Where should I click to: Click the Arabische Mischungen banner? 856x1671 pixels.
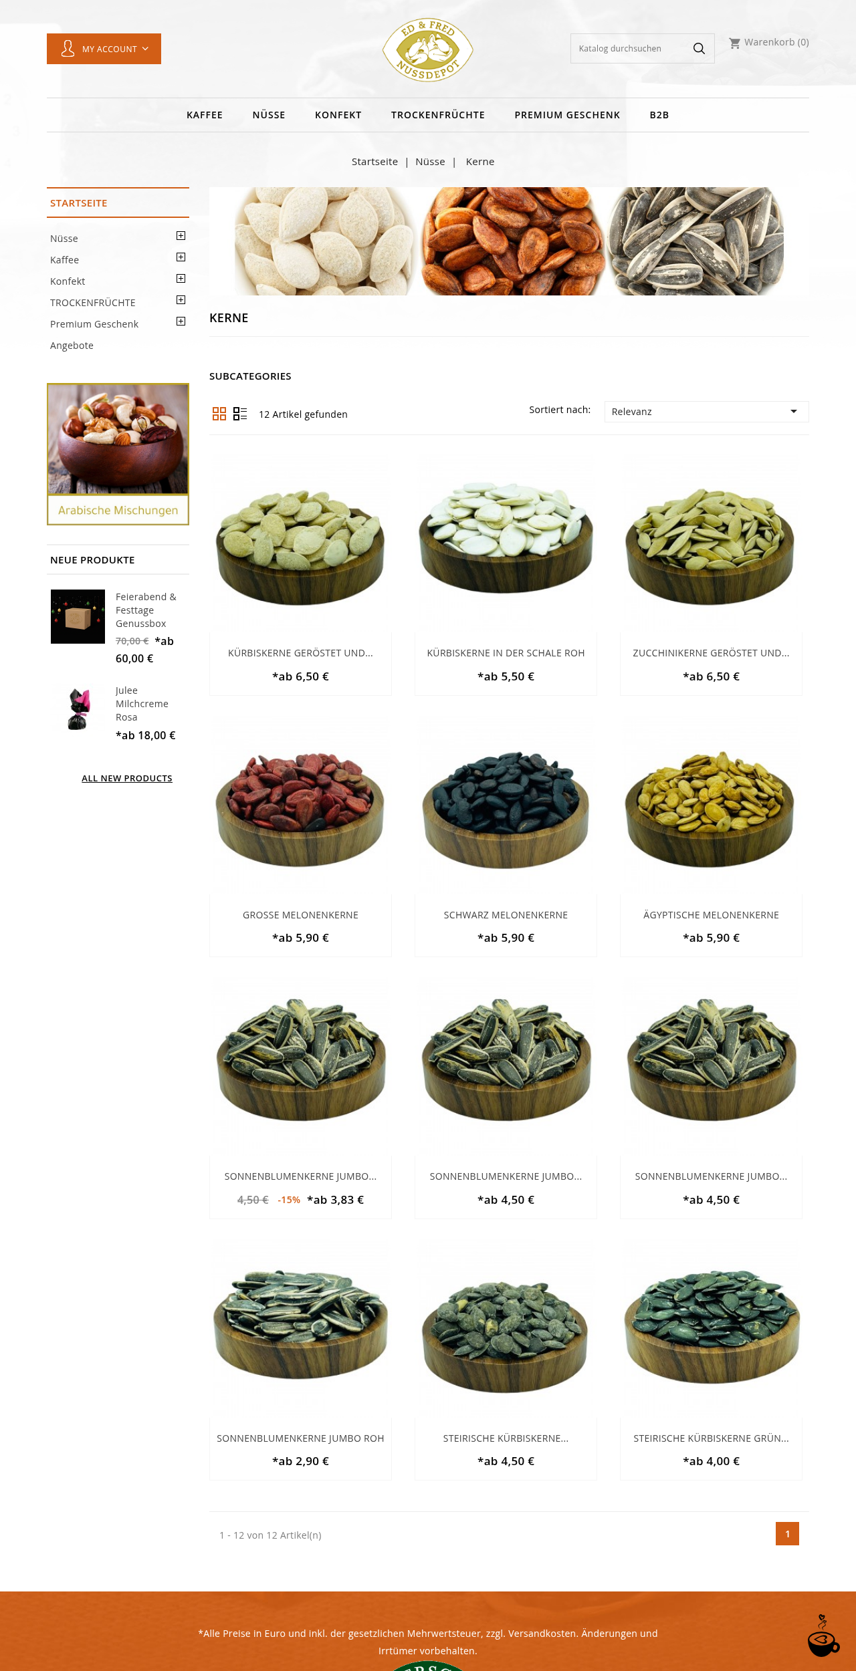pos(118,454)
